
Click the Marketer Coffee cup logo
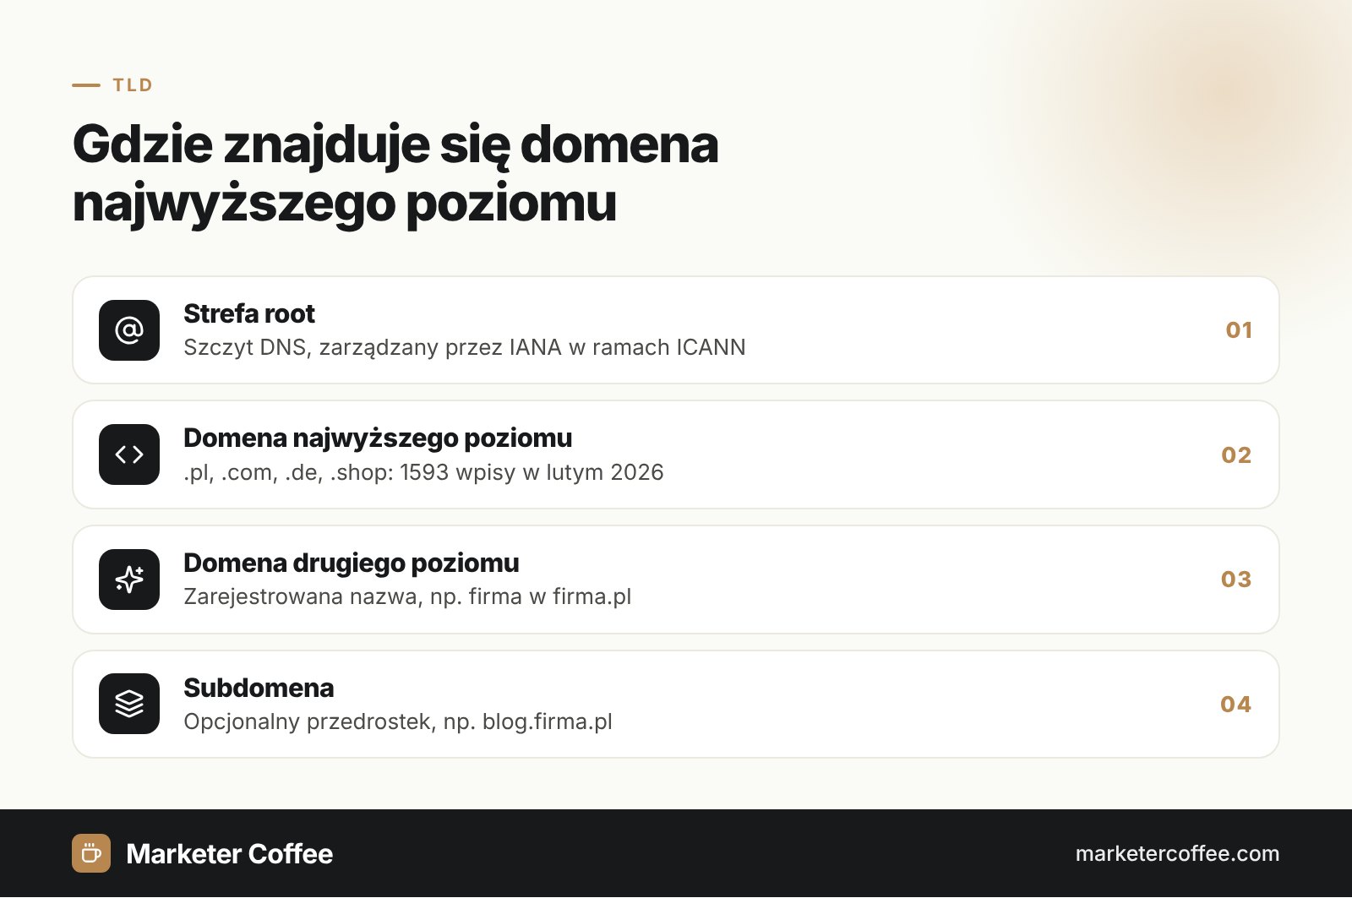[91, 853]
